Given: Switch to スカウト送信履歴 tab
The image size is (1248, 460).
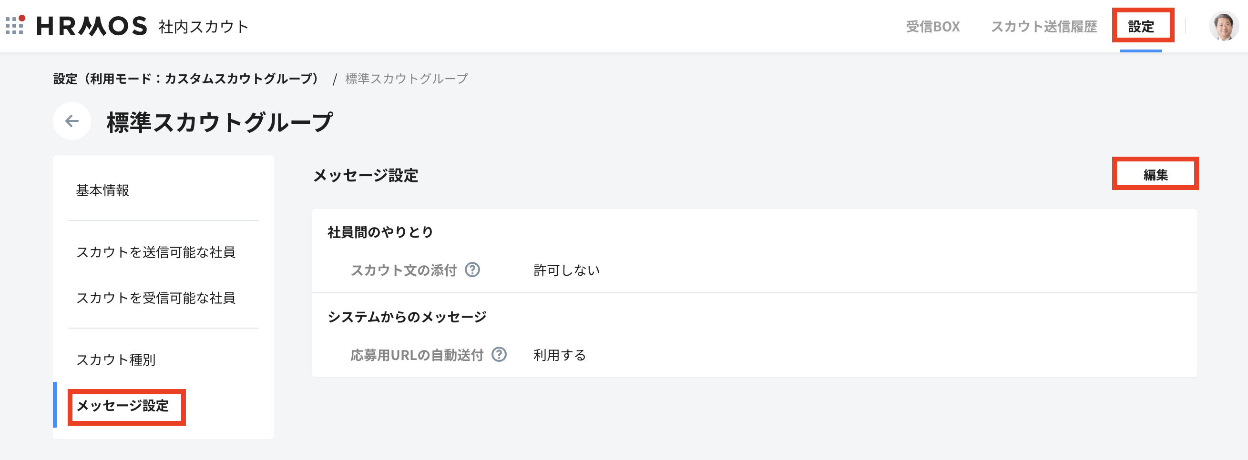Looking at the screenshot, I should 1043,27.
